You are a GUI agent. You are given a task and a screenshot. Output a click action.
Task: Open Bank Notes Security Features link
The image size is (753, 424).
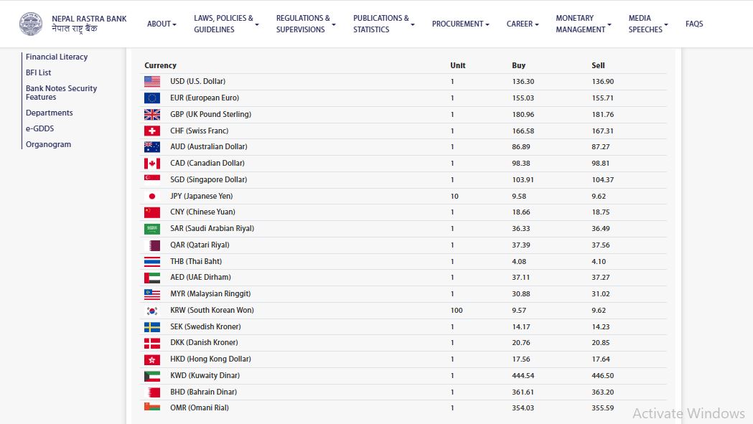click(61, 93)
